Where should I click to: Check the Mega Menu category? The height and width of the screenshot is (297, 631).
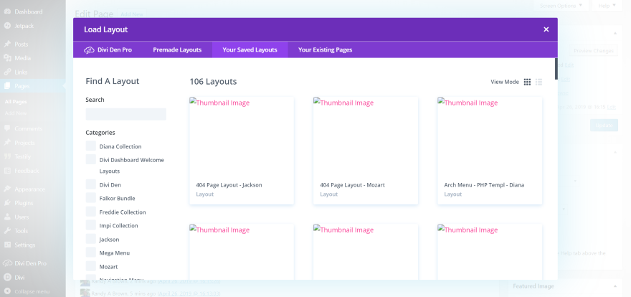click(x=91, y=253)
